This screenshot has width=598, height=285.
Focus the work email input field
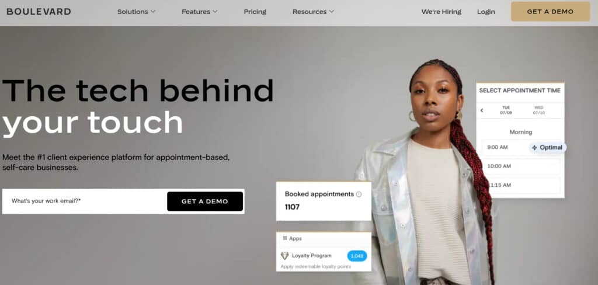(x=85, y=201)
